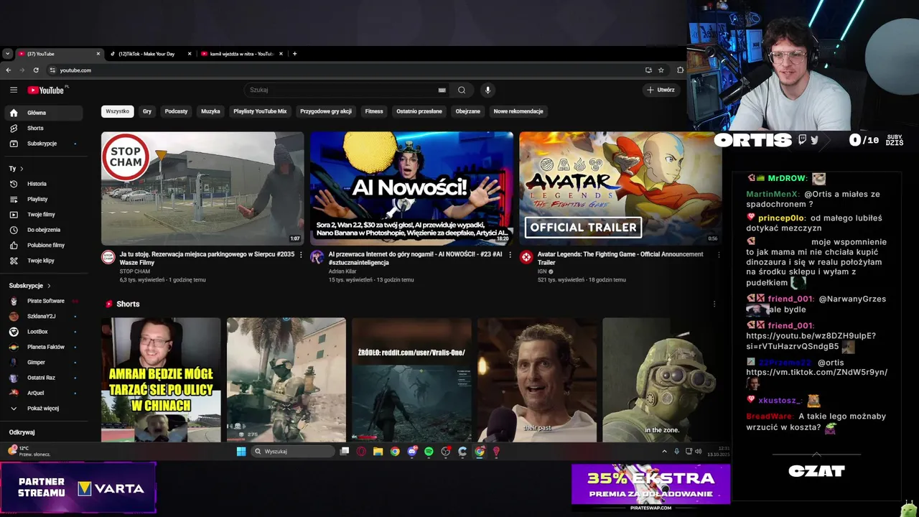Go to Shorts in the sidebar
The height and width of the screenshot is (517, 919).
point(45,128)
